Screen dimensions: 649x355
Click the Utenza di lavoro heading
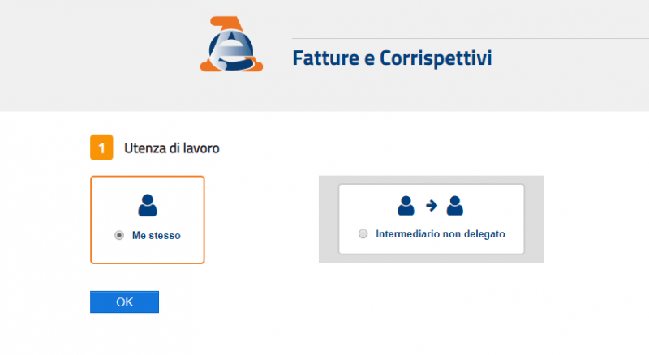point(172,148)
